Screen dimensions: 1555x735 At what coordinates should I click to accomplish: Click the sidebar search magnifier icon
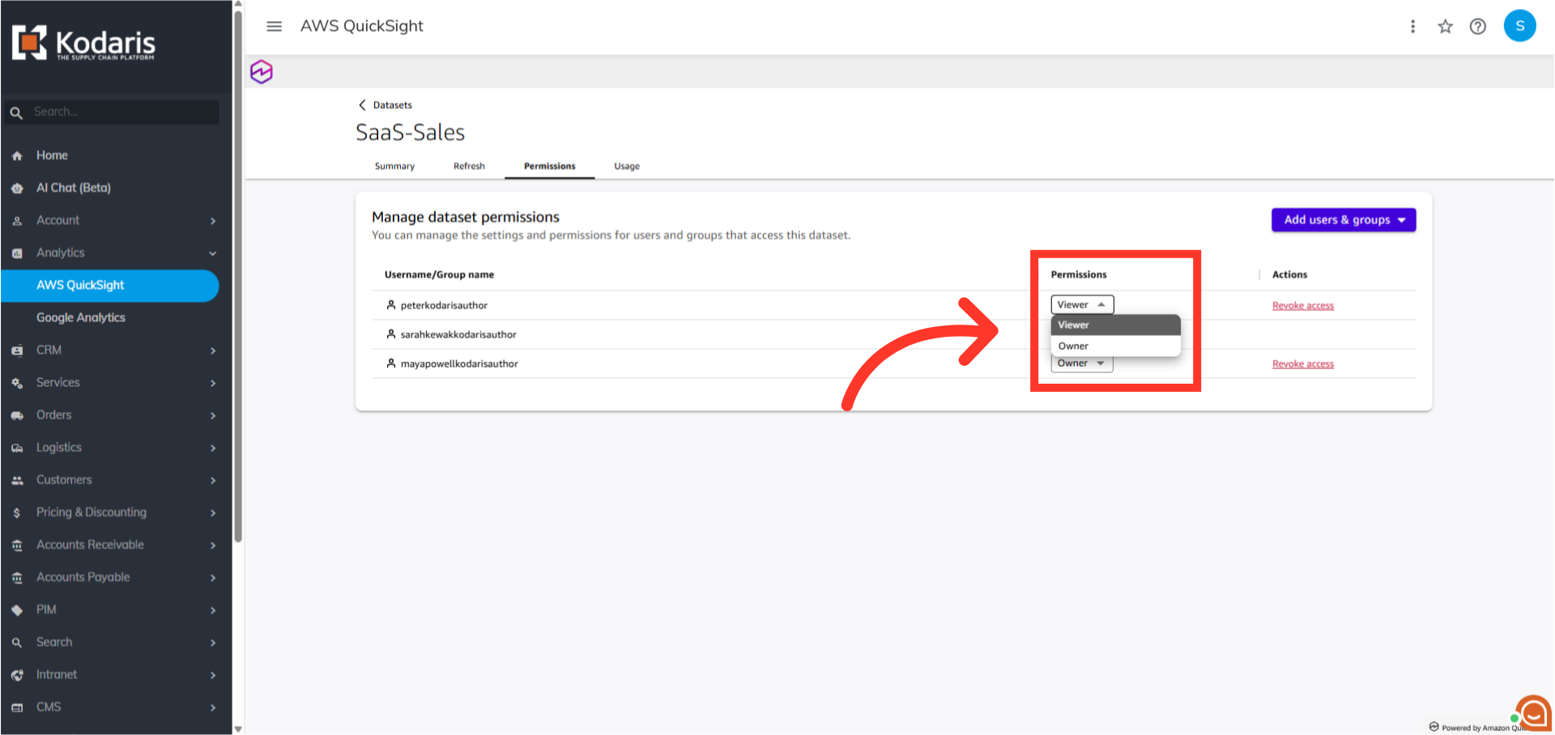[16, 113]
